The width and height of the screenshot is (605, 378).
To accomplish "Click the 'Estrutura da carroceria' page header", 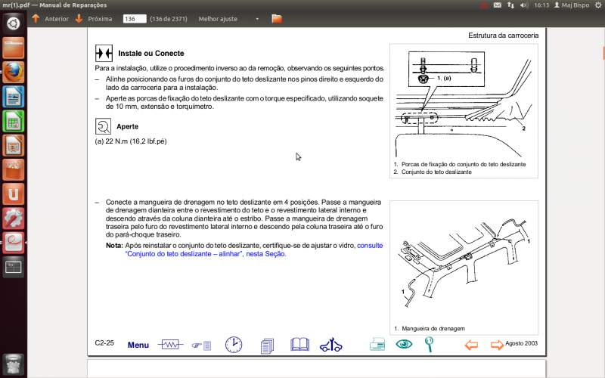I will click(503, 35).
